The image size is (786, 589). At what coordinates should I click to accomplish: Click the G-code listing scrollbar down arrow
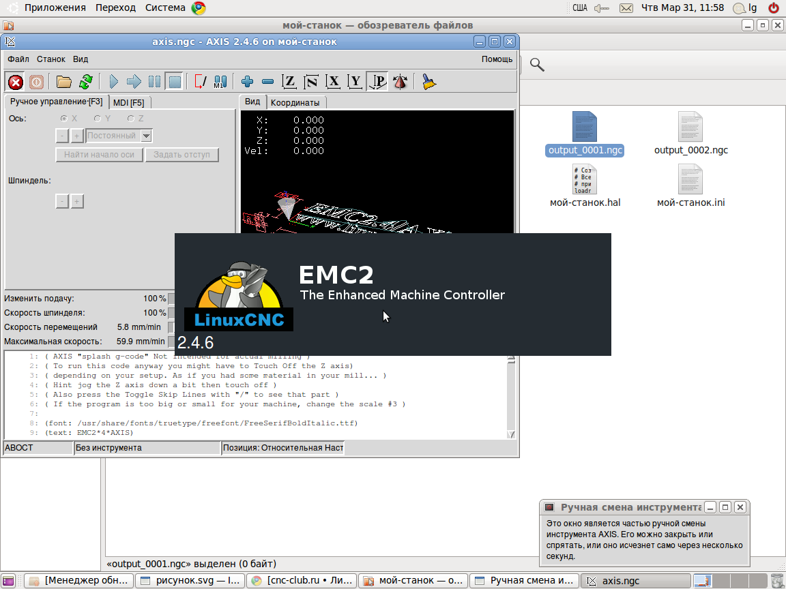click(x=511, y=434)
